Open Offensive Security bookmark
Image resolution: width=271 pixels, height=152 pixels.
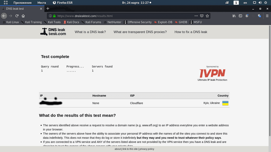(138, 22)
